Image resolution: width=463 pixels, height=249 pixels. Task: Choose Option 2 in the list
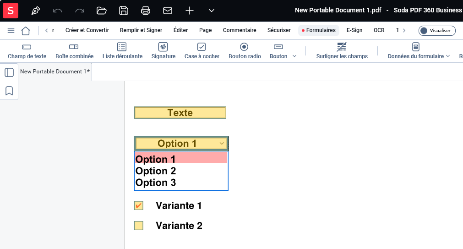[x=181, y=171]
